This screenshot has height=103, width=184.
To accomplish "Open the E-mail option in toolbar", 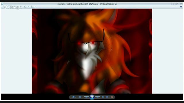I will point(19,7).
